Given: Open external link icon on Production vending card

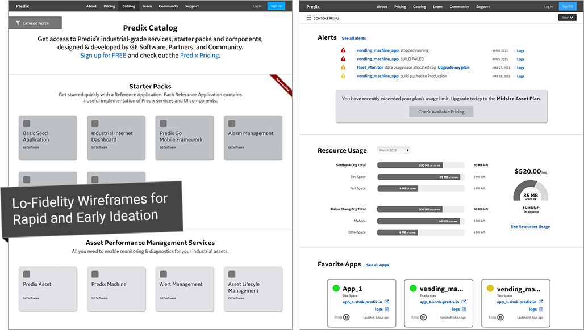Looking at the screenshot, I should [x=464, y=302].
